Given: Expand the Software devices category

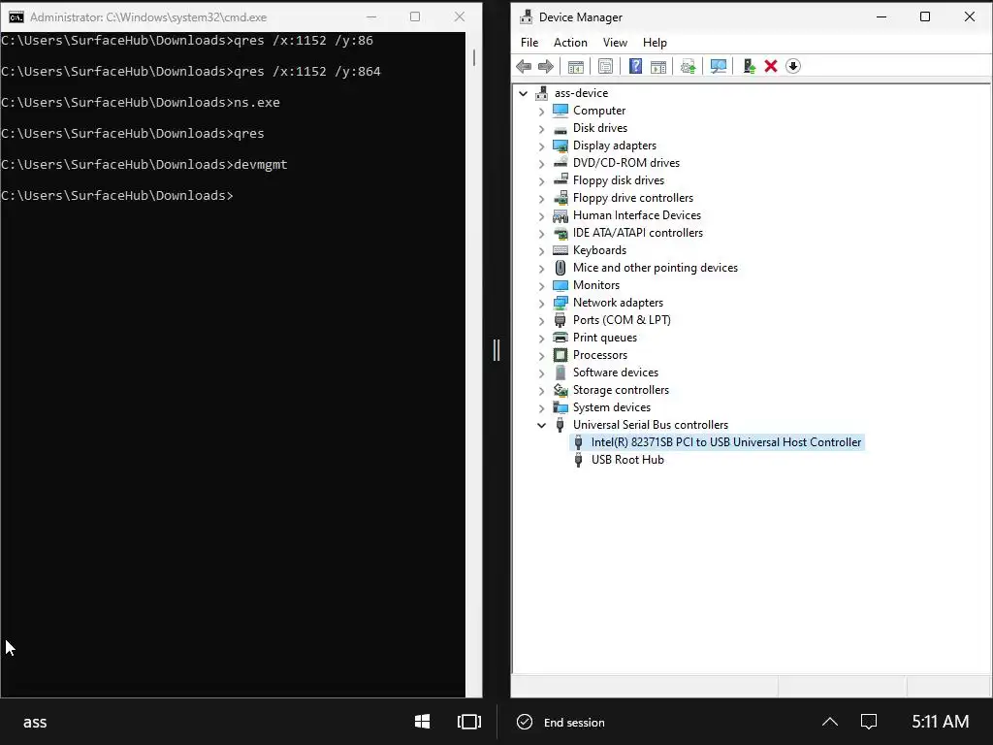Looking at the screenshot, I should 541,373.
